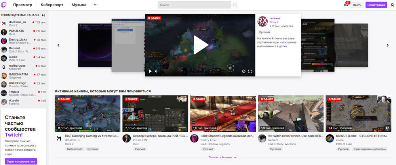Viewport: 396px width, 165px height.
Task: Open Azzefn avatar in sidebar
Action: (x=4, y=102)
